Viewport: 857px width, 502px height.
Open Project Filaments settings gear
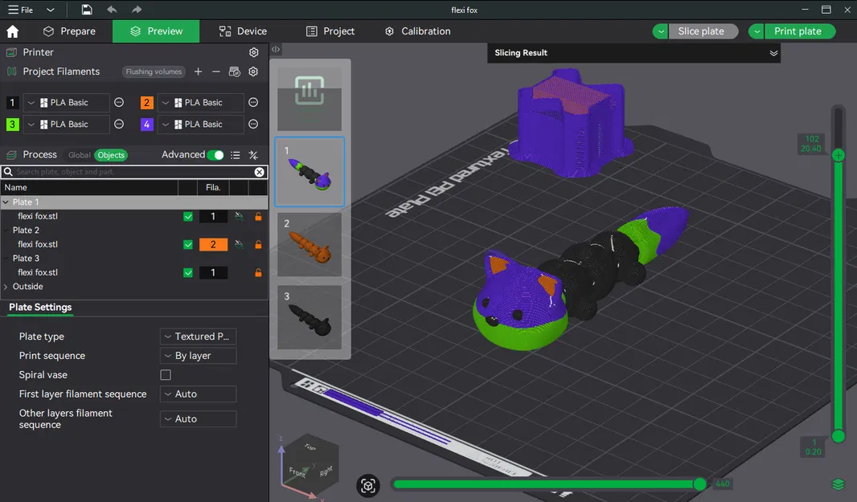pos(253,71)
